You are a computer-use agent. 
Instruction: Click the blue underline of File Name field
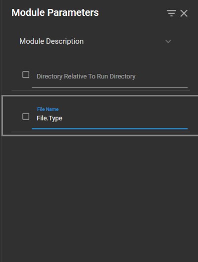(109, 129)
